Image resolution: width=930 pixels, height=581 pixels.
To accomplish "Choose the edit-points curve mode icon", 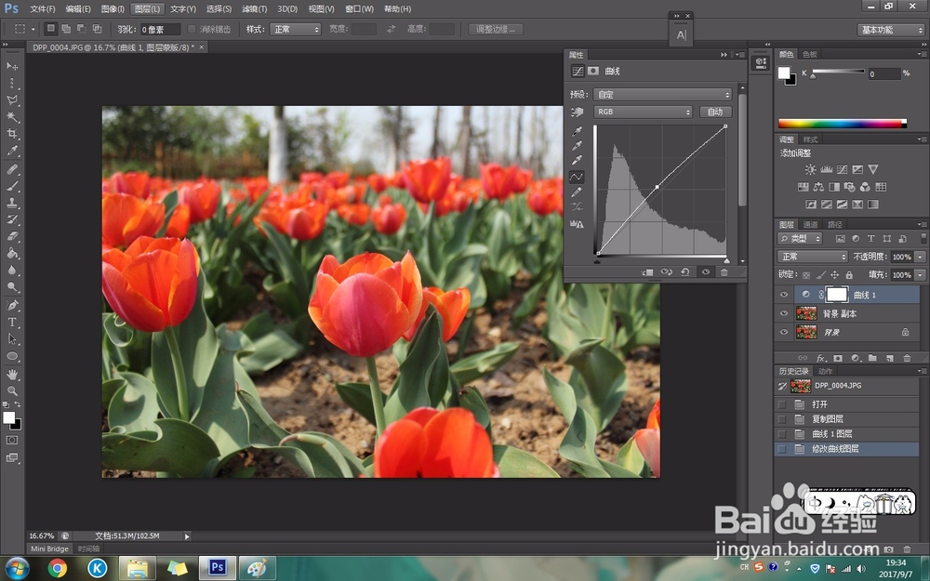I will click(x=577, y=177).
